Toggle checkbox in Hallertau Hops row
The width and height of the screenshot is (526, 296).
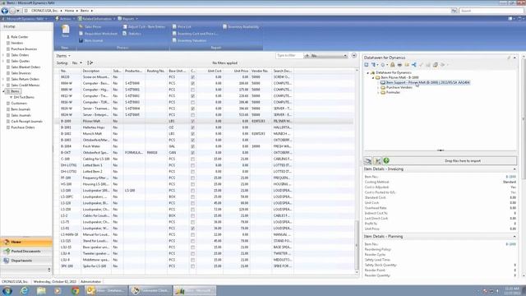click(192, 127)
